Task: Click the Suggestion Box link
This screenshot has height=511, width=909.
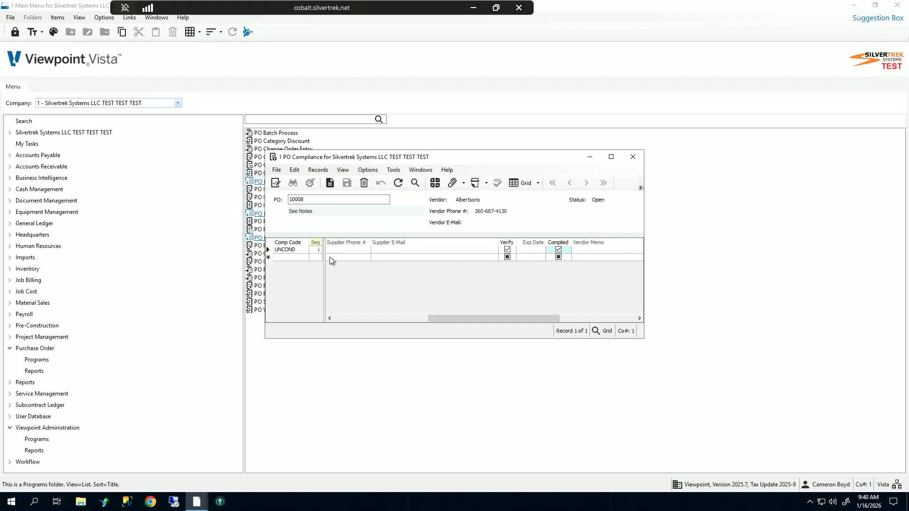Action: point(878,18)
